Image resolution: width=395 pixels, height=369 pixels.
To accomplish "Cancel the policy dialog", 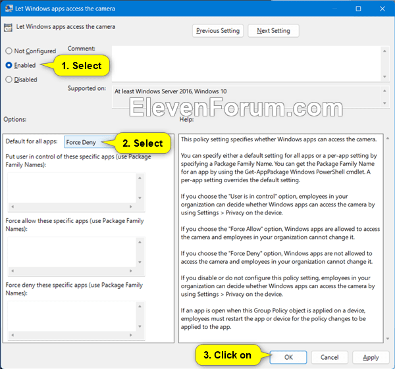I will pos(330,357).
